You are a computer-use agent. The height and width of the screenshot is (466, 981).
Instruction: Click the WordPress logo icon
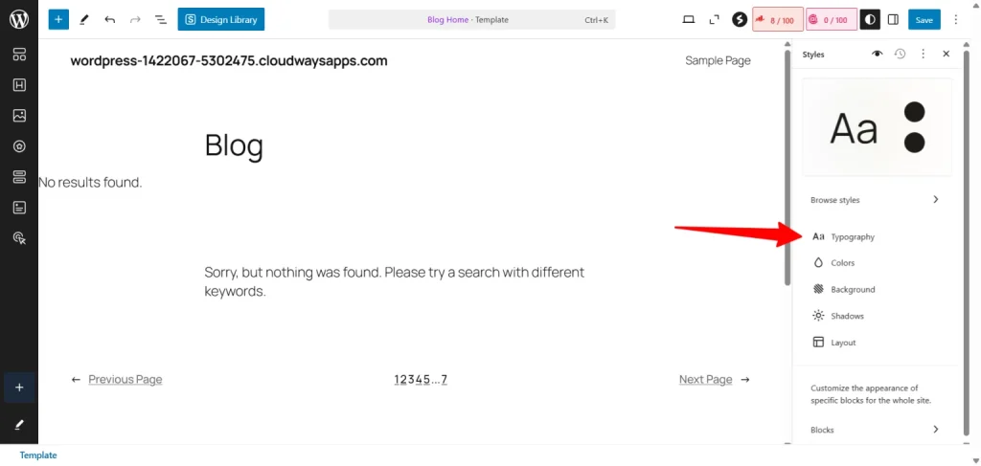[x=19, y=19]
